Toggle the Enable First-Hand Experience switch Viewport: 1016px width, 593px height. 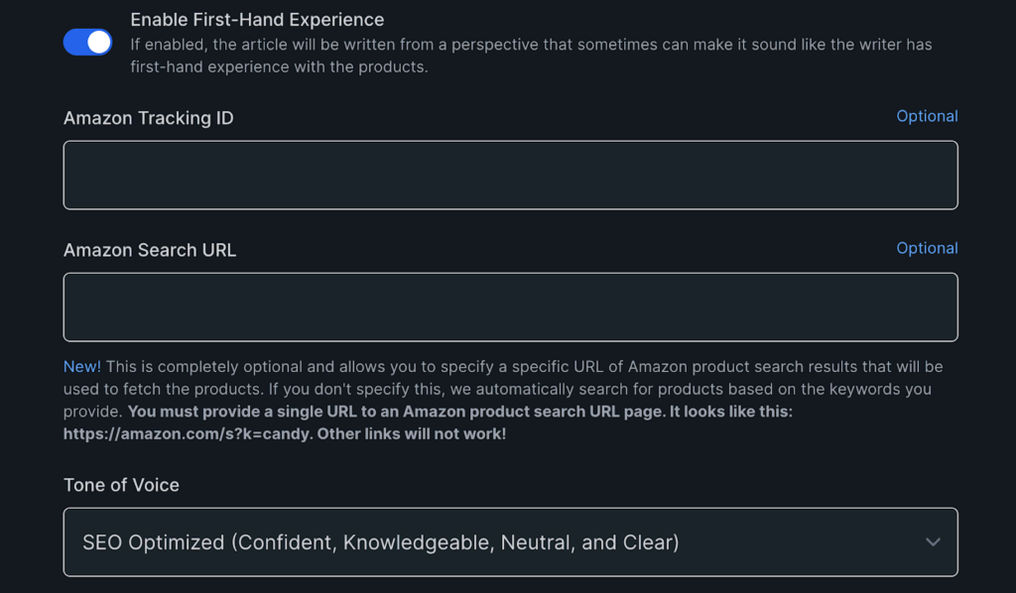point(87,42)
